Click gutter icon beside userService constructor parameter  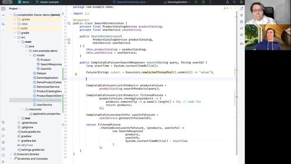click(x=69, y=43)
